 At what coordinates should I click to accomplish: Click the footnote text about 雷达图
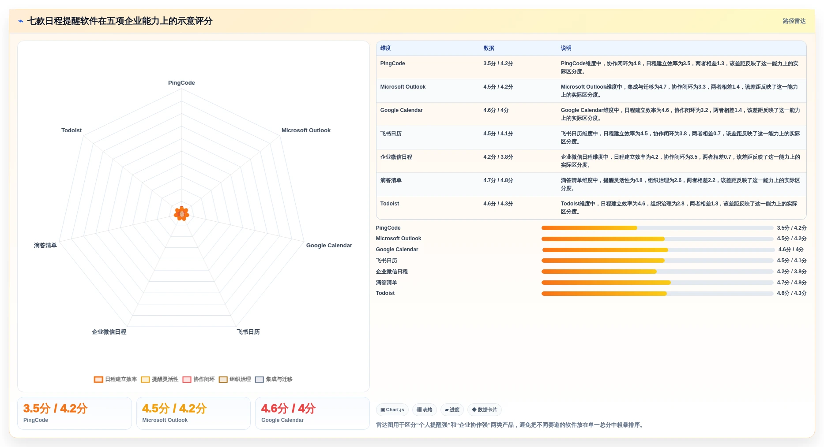pyautogui.click(x=511, y=425)
